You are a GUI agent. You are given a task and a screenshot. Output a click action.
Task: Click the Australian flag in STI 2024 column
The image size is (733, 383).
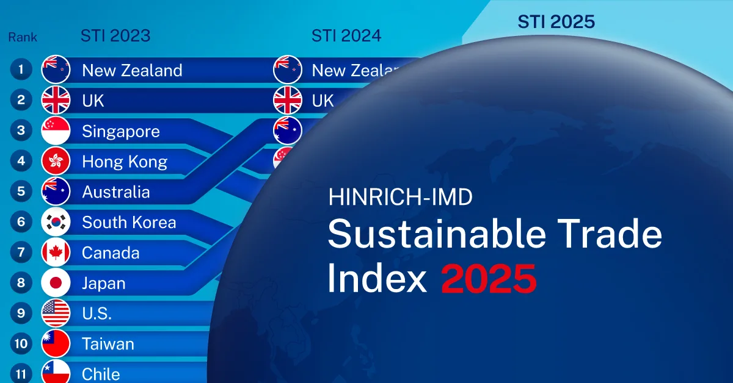click(288, 130)
